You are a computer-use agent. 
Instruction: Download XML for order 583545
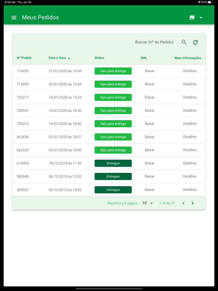pyautogui.click(x=149, y=176)
